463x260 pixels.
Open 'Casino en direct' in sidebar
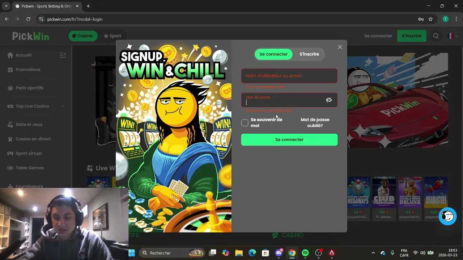pyautogui.click(x=33, y=139)
